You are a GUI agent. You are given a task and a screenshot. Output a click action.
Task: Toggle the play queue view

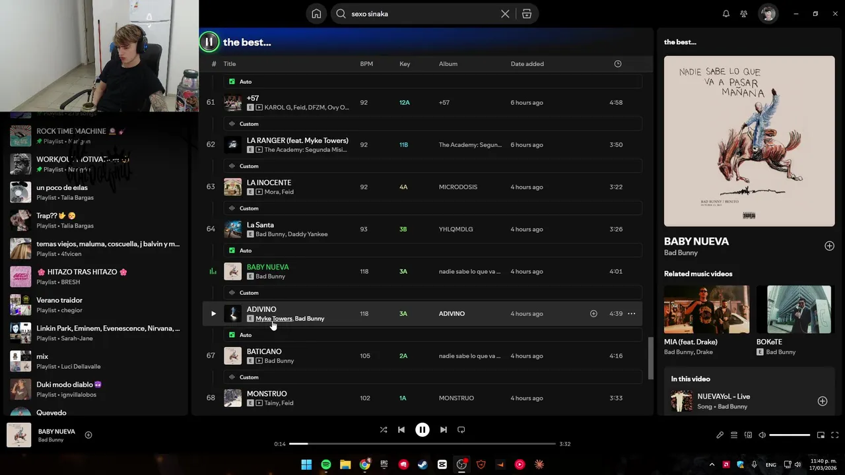click(x=734, y=435)
